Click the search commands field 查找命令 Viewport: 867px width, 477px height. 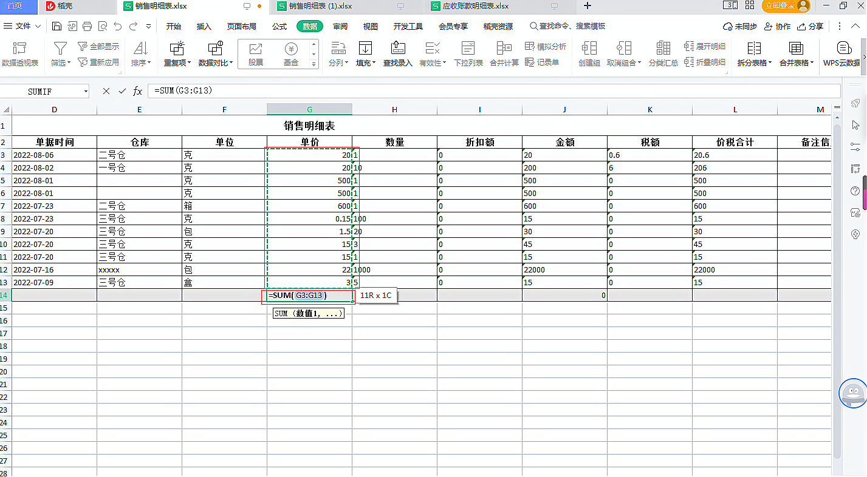pyautogui.click(x=567, y=26)
